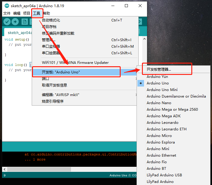
Task: Click the editor scrollbar up arrow
Action: tap(144, 39)
